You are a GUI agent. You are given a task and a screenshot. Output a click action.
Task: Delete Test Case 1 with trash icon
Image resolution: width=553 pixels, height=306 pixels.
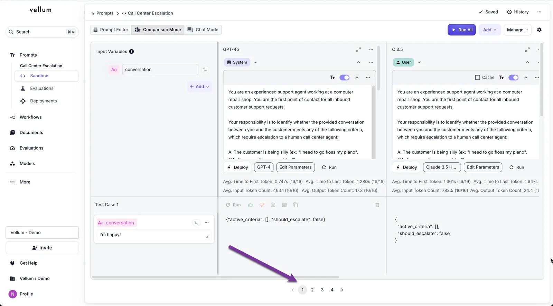tap(377, 205)
